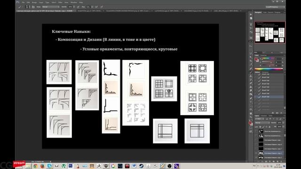
Task: Toggle Quick Mask mode
Action: point(251,127)
